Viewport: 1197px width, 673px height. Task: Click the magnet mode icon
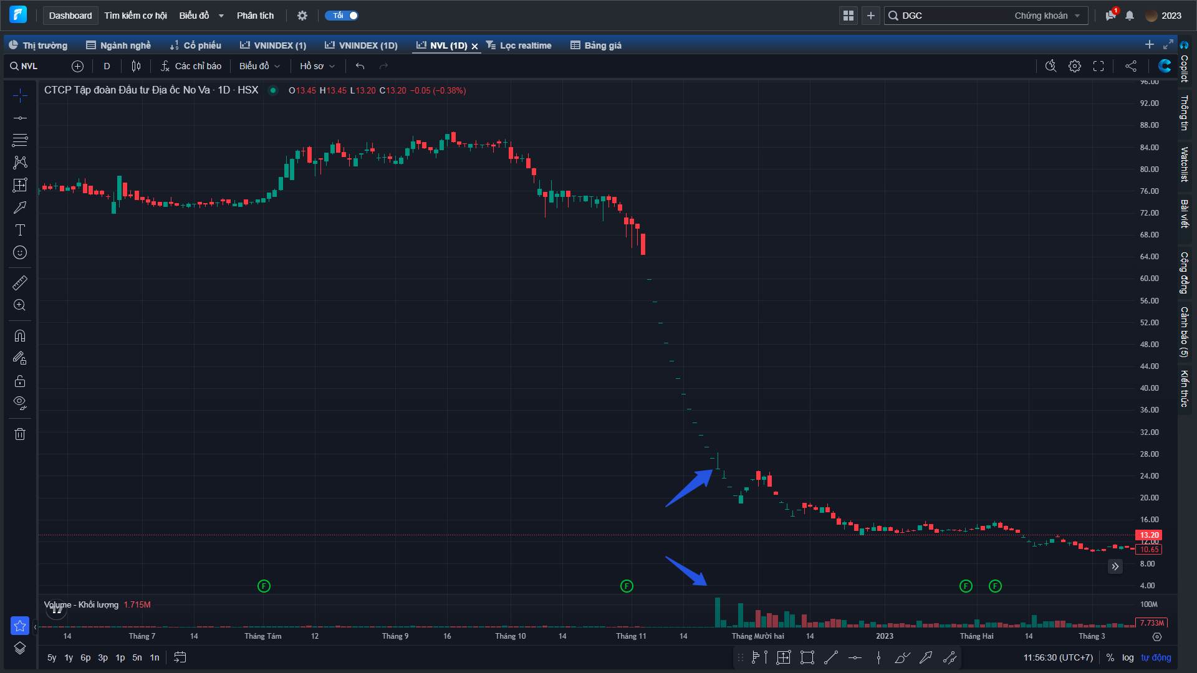(x=20, y=336)
